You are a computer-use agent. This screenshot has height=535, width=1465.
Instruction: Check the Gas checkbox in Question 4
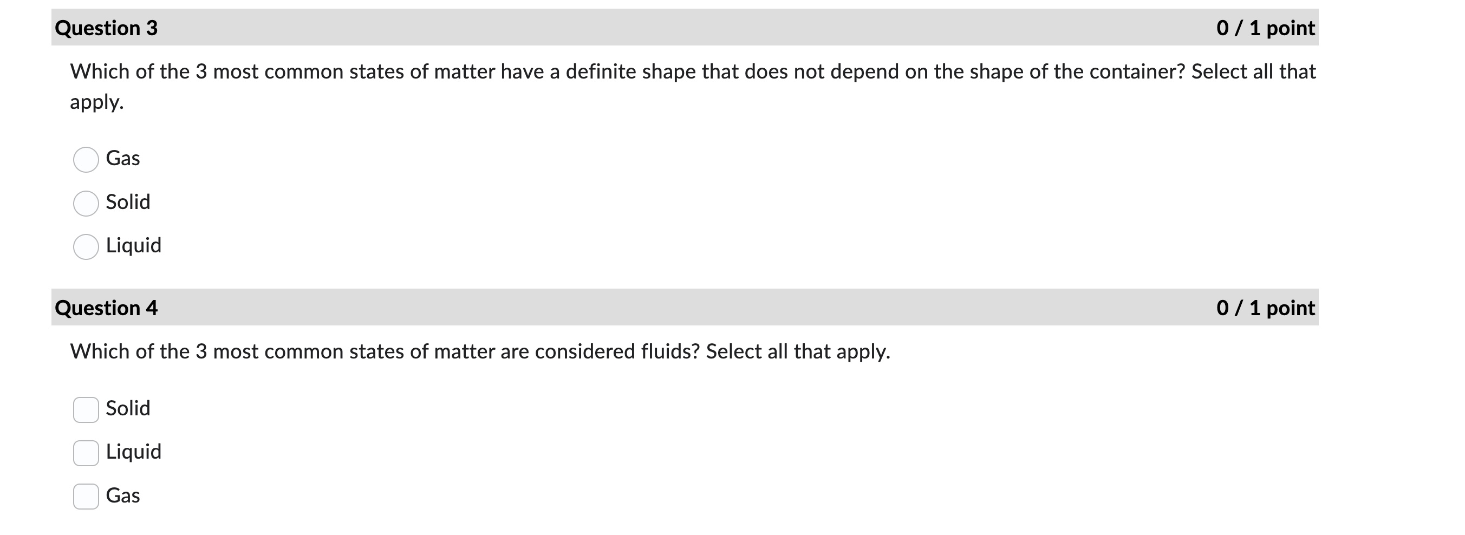(86, 496)
